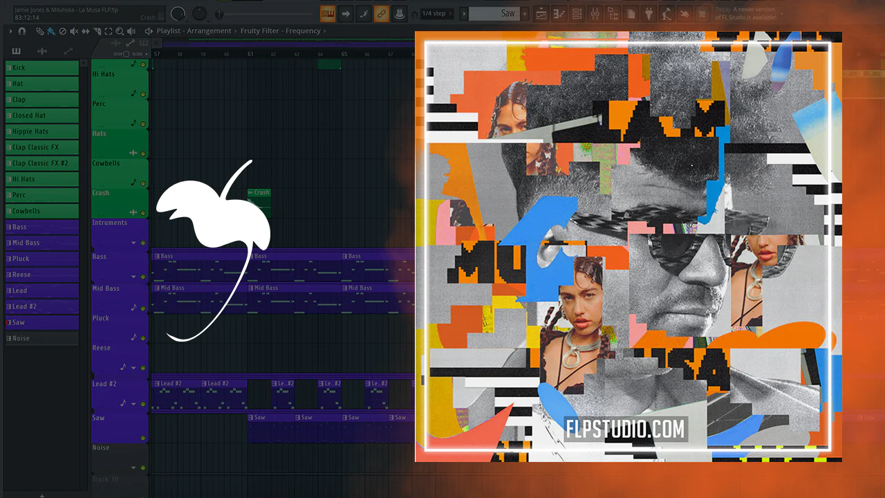This screenshot has height=498, width=885.
Task: Select Clap Classic FX #2 in picker
Action: coord(42,163)
